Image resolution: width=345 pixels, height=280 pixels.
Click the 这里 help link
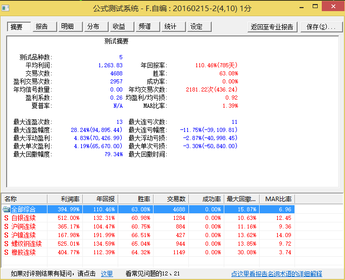(107, 273)
